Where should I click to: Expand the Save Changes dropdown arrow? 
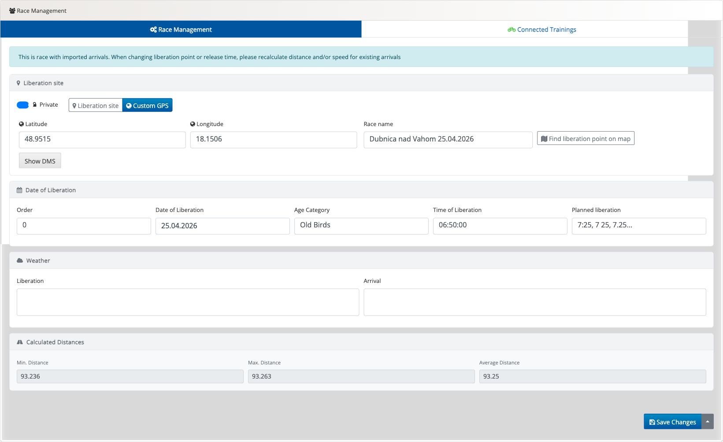tap(708, 422)
